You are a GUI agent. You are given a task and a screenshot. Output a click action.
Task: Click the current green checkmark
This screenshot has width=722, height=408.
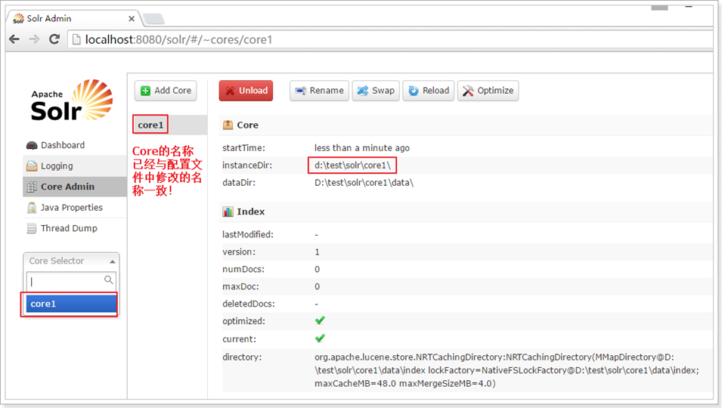[320, 338]
